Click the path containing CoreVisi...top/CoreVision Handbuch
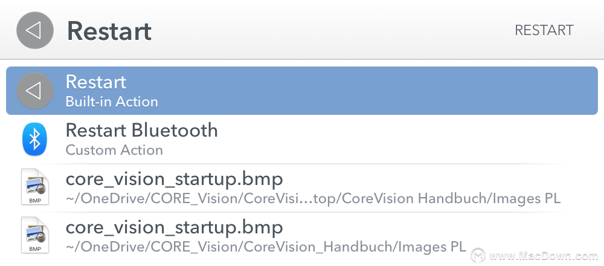The width and height of the screenshot is (604, 266). 313,198
